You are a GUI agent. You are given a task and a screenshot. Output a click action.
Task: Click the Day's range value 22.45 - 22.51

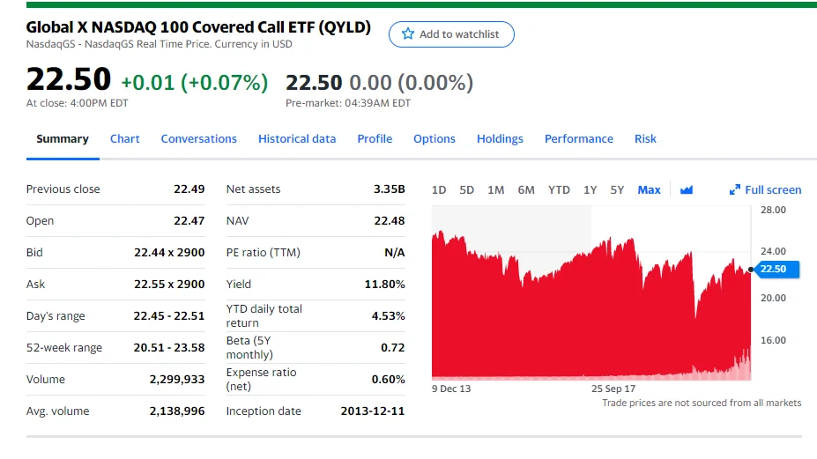pyautogui.click(x=169, y=316)
